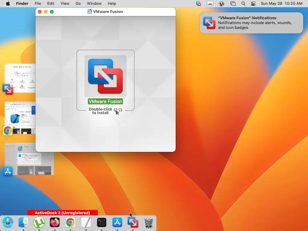This screenshot has height=231, width=308.
Task: Open the Launchpad rocket icon in dock
Action: pyautogui.click(x=8, y=222)
